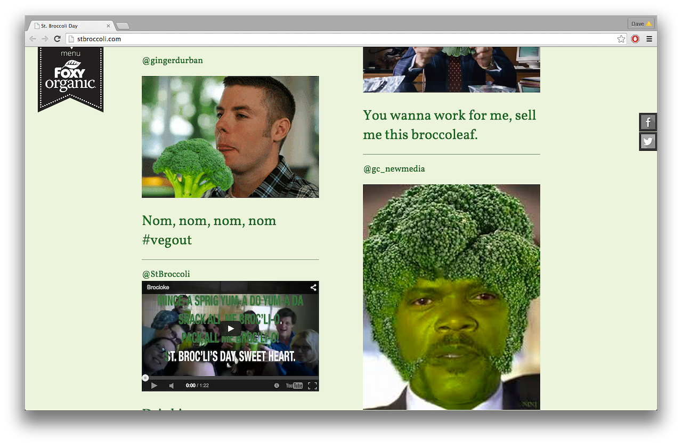The width and height of the screenshot is (682, 445).
Task: Click the red browser extension icon
Action: point(635,39)
